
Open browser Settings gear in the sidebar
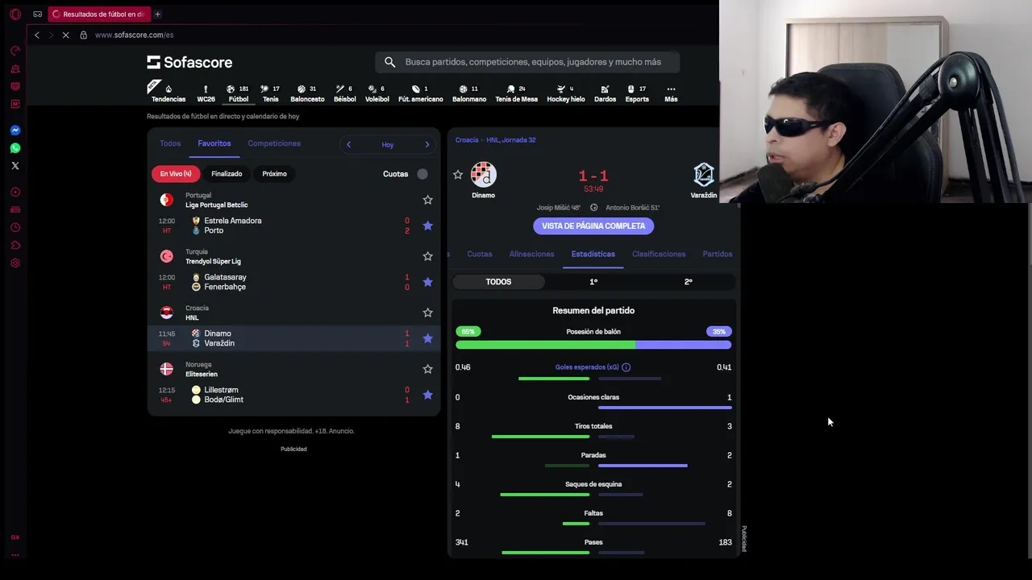point(15,263)
